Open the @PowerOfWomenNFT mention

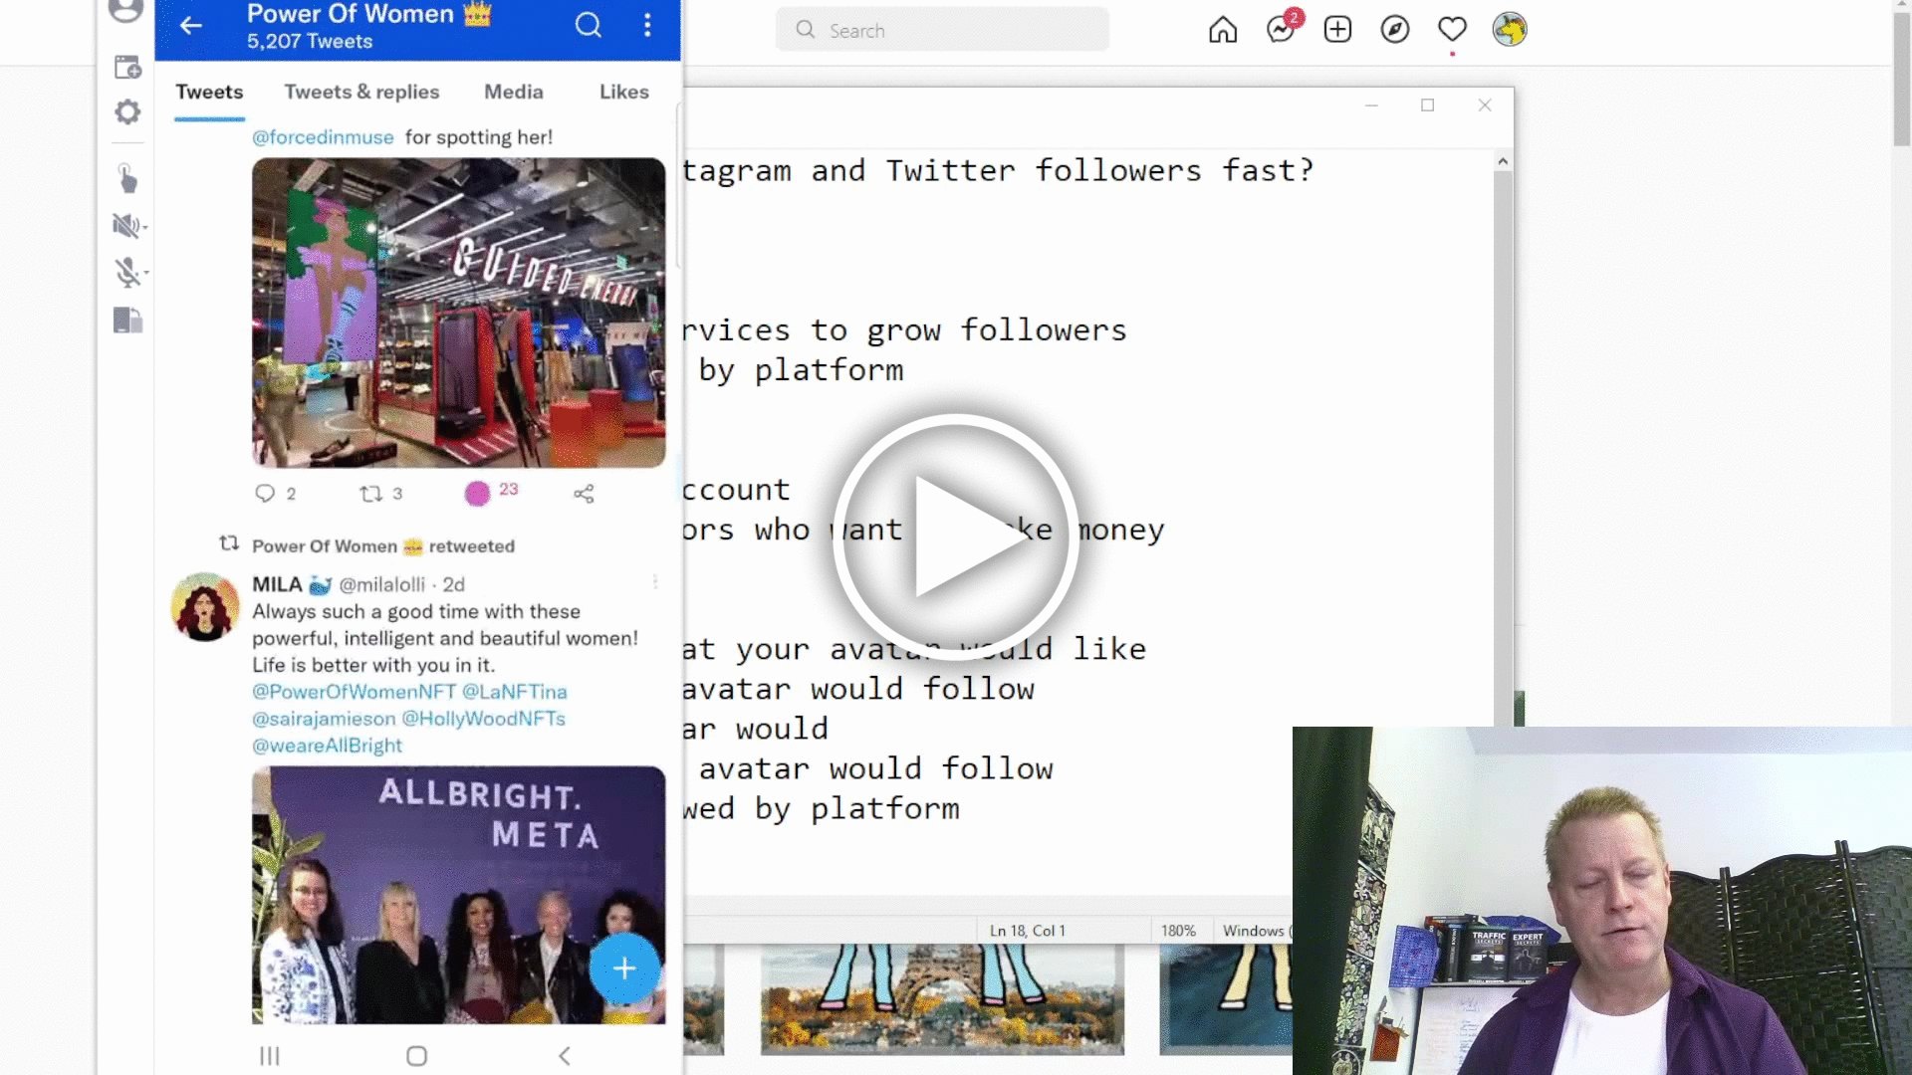(x=354, y=692)
